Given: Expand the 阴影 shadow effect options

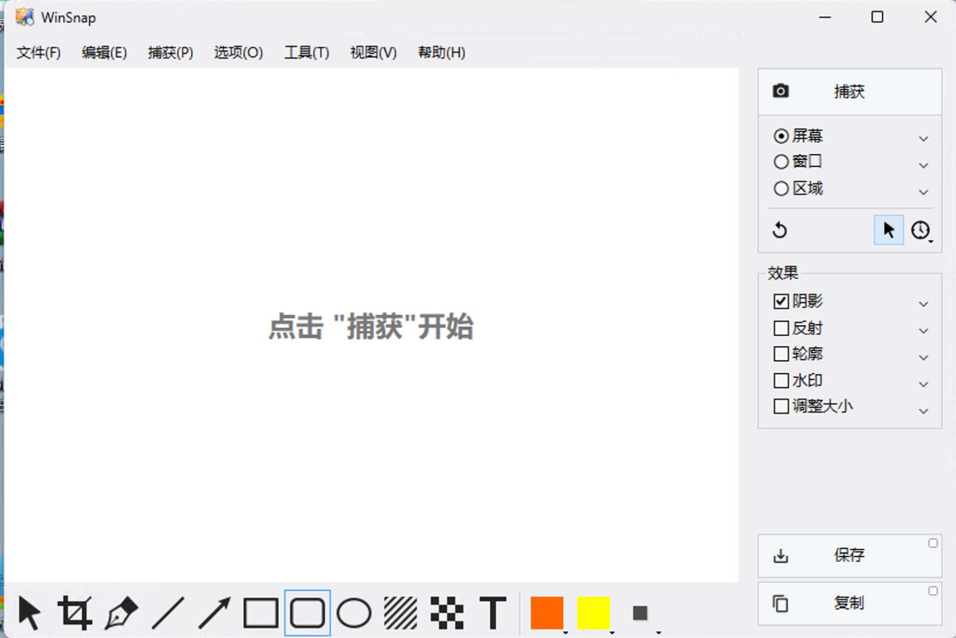Looking at the screenshot, I should [x=923, y=303].
